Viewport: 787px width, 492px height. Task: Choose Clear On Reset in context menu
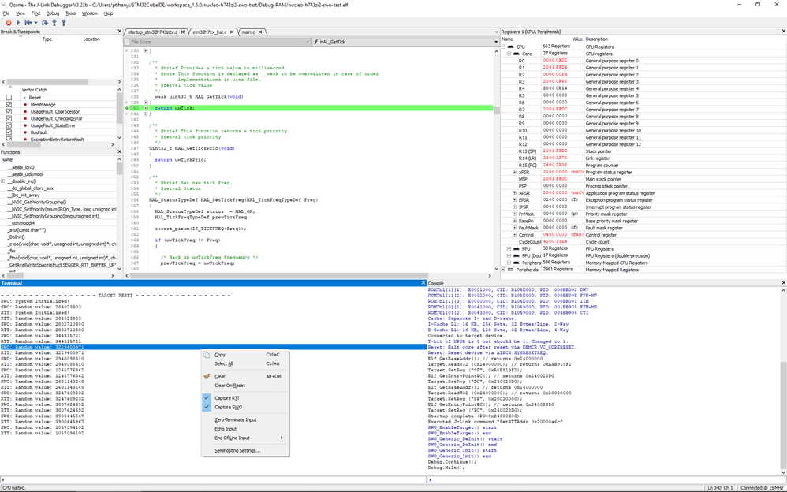[245, 386]
